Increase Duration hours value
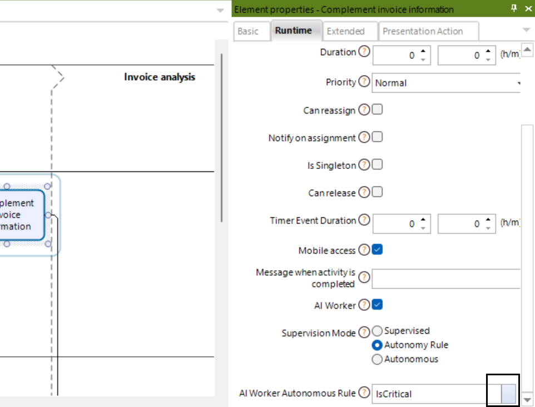This screenshot has width=535, height=407. tap(423, 51)
